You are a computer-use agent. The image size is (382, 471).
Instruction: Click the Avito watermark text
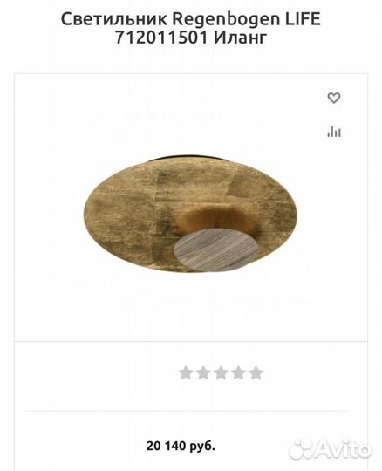click(343, 449)
